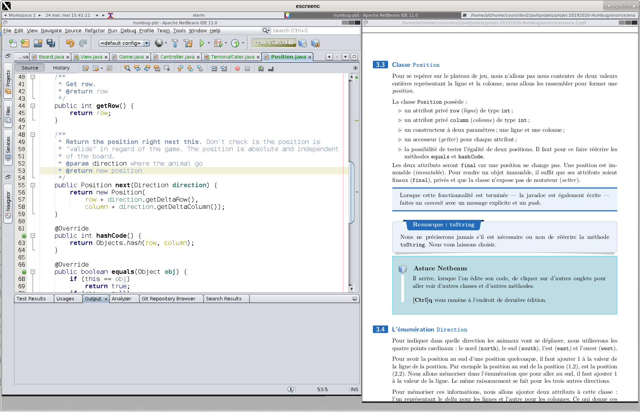Click the Next Bookmark icon
The height and width of the screenshot is (412, 640).
point(190,68)
